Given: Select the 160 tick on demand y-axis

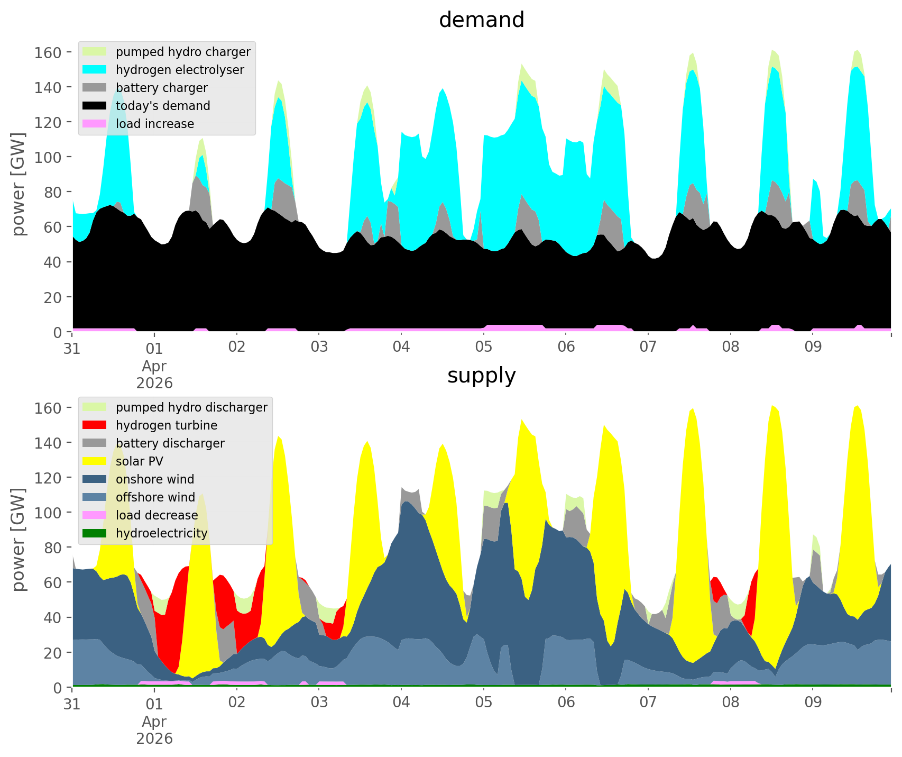Looking at the screenshot, I should point(47,52).
